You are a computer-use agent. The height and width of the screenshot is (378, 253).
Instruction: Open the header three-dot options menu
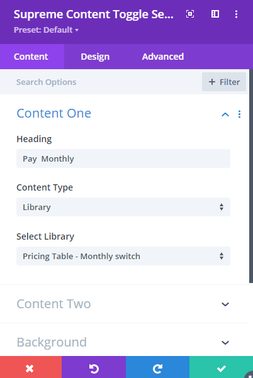tap(236, 14)
